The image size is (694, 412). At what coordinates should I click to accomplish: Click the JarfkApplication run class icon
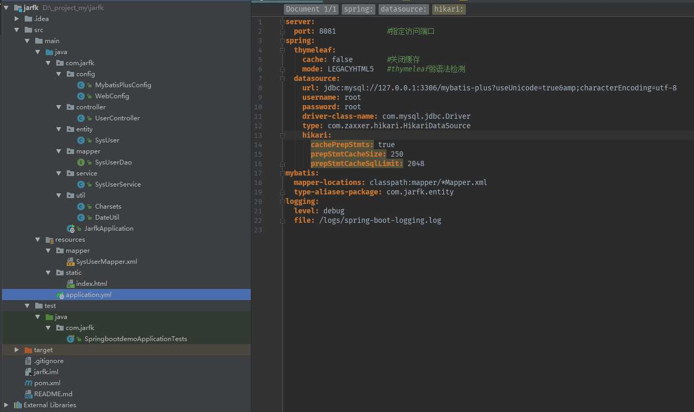coord(70,229)
